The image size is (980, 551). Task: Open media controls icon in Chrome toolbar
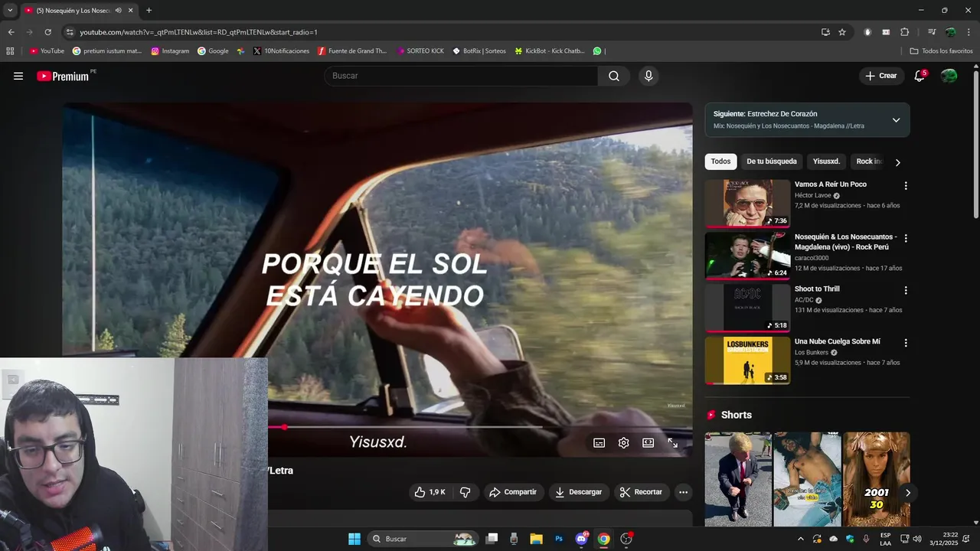(x=931, y=32)
